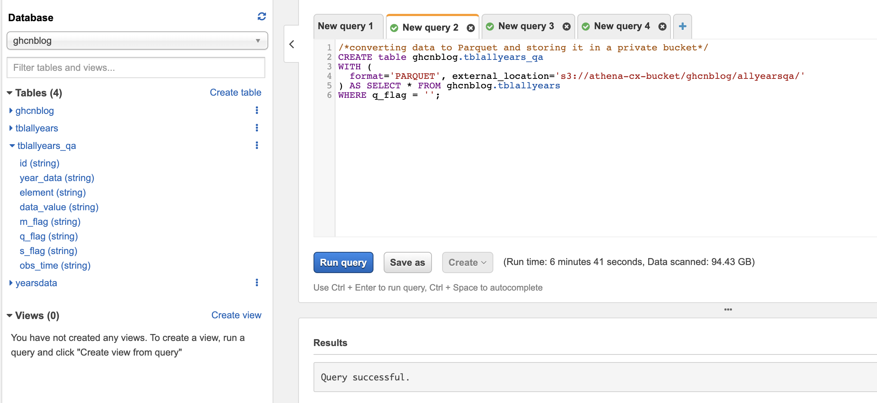This screenshot has width=877, height=403.
Task: Click the close icon on New query 2 tab
Action: pos(471,26)
